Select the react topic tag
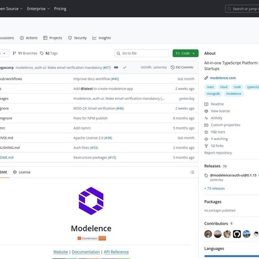Viewport: 259px width, 259px height. click(210, 87)
